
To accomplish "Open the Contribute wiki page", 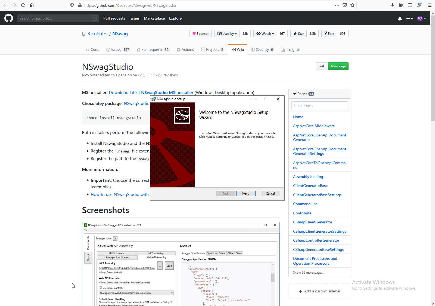I will pos(302,213).
